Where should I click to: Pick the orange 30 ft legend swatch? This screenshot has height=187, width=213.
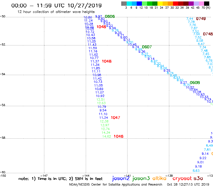click(x=170, y=3)
